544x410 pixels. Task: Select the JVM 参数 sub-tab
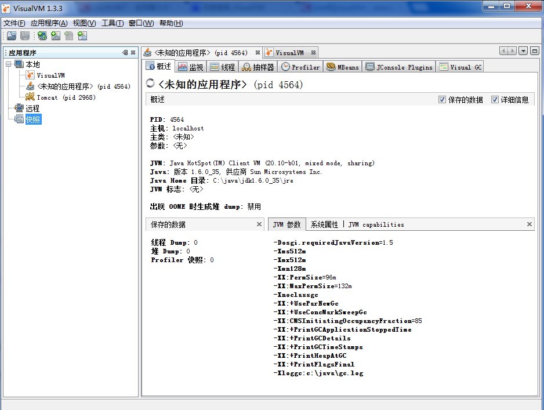click(x=286, y=224)
